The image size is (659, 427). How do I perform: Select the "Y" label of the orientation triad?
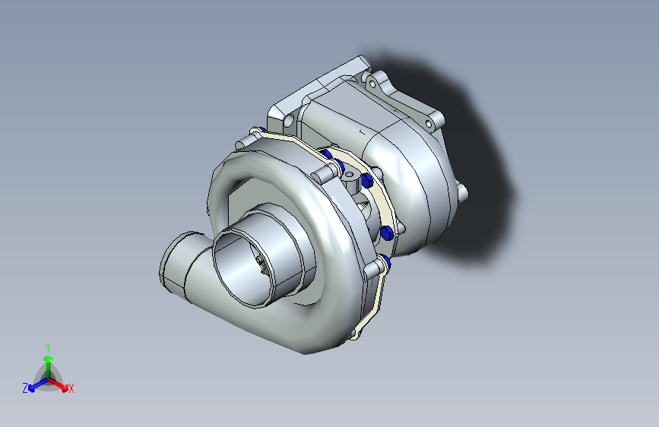48,348
